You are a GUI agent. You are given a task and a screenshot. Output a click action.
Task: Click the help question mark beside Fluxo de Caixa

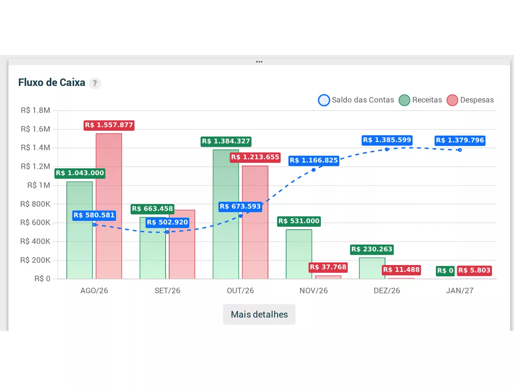tap(95, 83)
